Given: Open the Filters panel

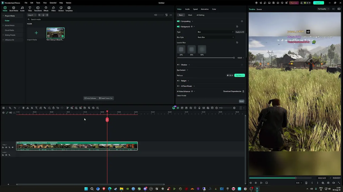Looking at the screenshot, I should pyautogui.click(x=53, y=9).
